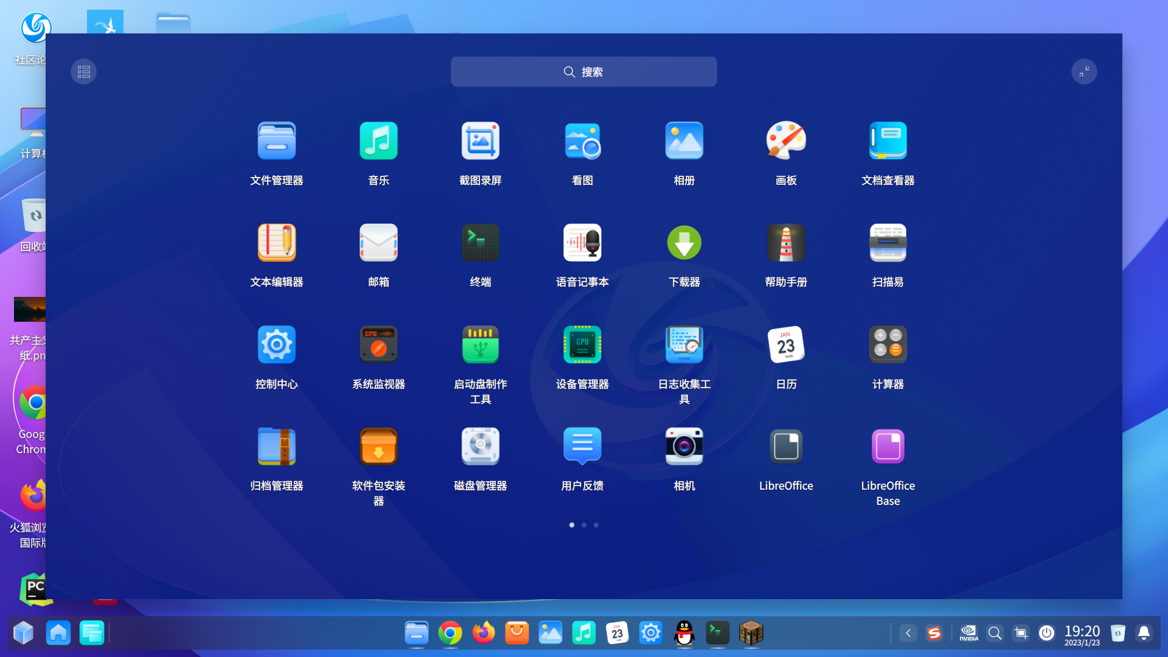
Task: Click the 搜索 search input field
Action: tap(583, 71)
